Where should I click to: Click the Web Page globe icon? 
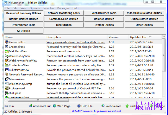click(x=55, y=106)
